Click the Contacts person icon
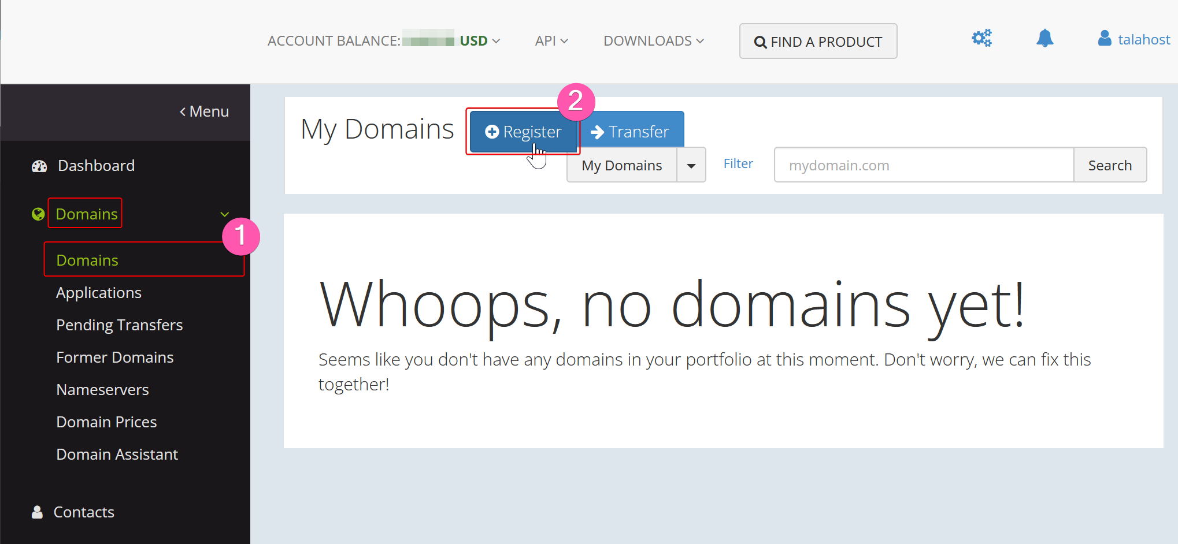Viewport: 1178px width, 544px height. 37,512
